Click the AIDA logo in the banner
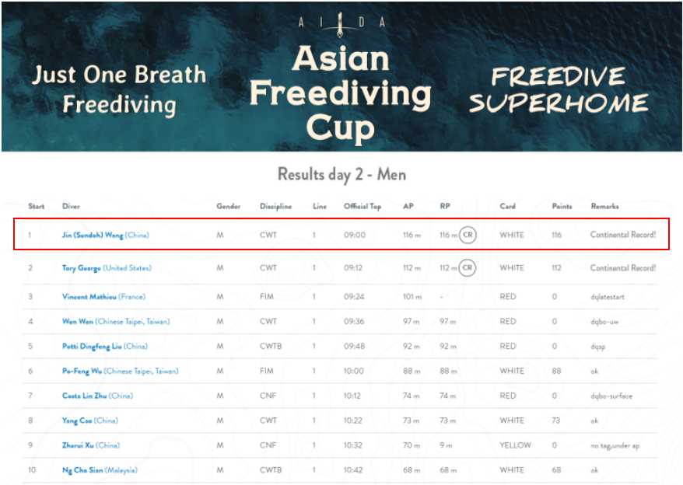Screen dimensions: 683x485 341,23
